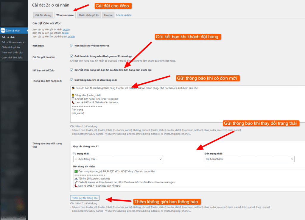
Task: Open Zalo – Woocommerce sidebar menu item
Action: tap(13, 42)
